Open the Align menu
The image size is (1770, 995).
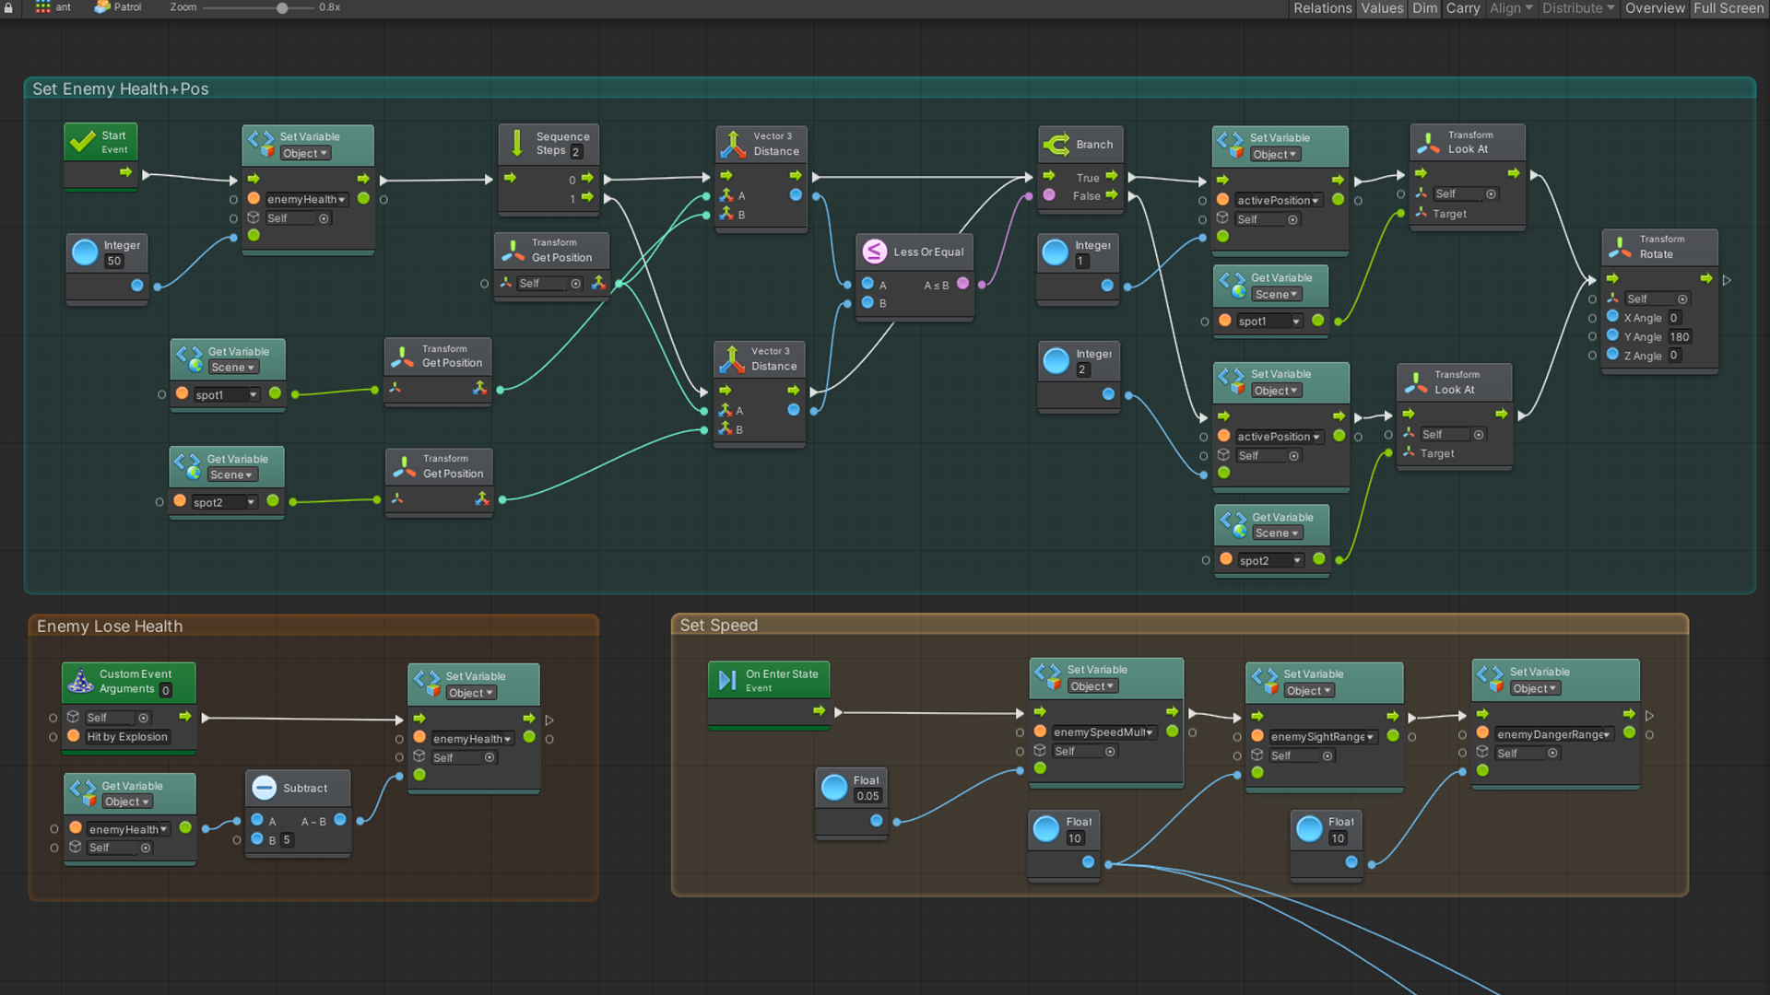tap(1510, 8)
